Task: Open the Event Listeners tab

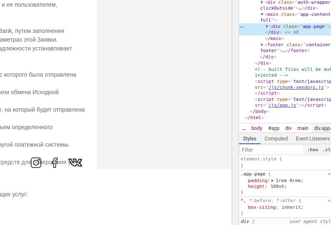Action: pos(313,139)
